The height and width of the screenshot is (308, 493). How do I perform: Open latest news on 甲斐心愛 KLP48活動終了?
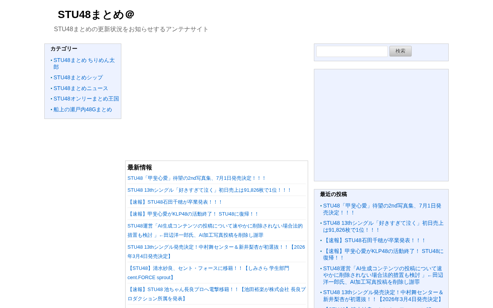(193, 214)
